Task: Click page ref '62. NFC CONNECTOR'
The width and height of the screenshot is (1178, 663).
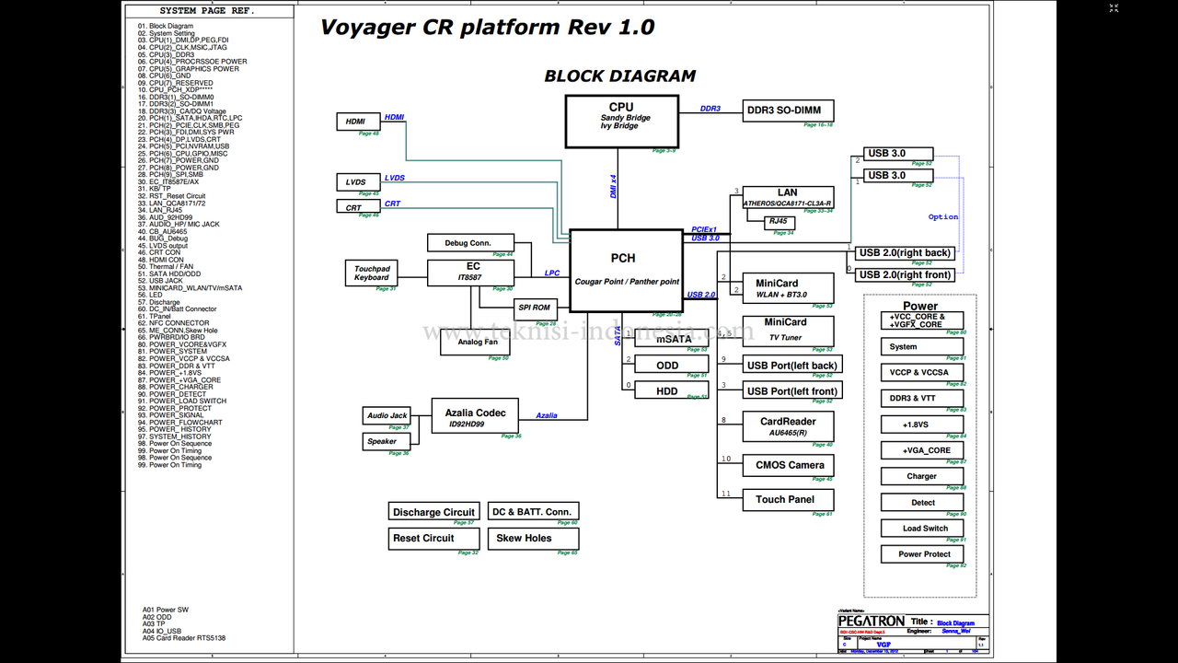Action: click(174, 323)
